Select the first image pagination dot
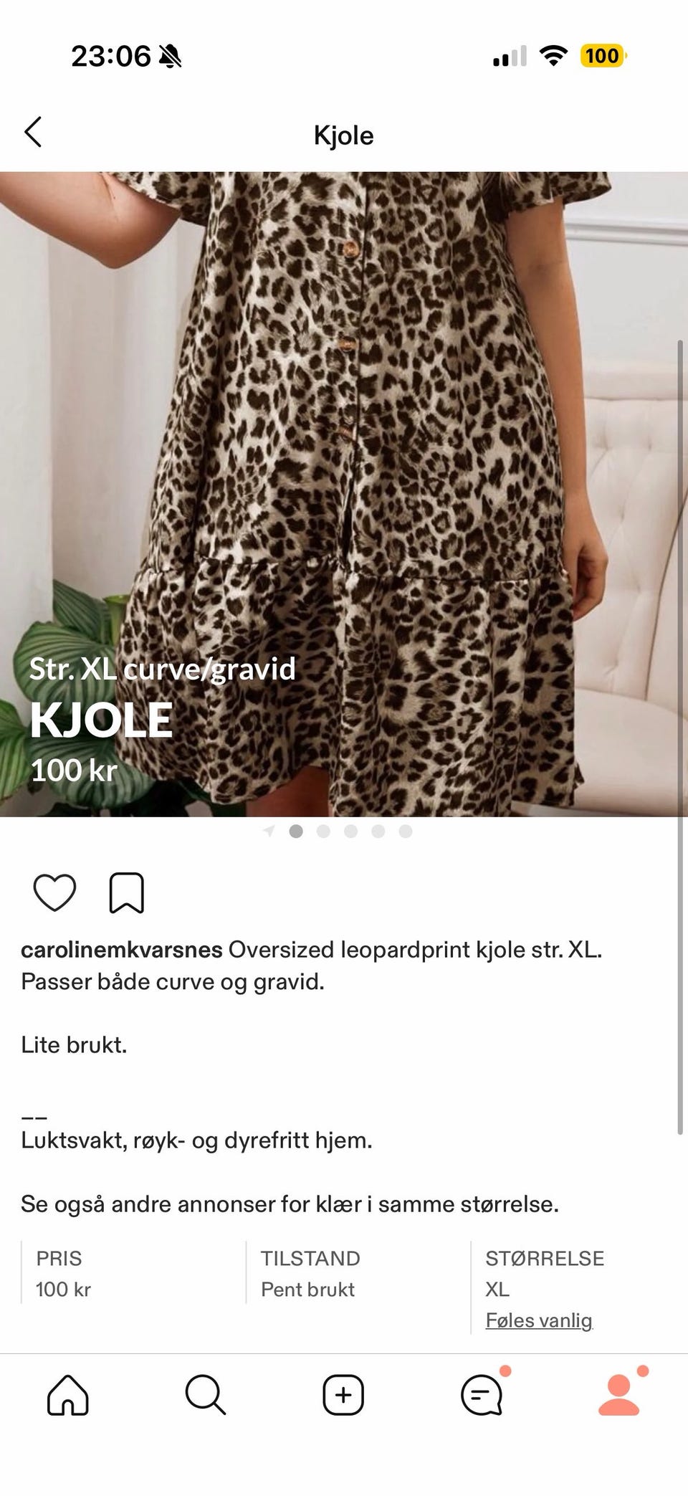The width and height of the screenshot is (688, 1496). coord(296,832)
